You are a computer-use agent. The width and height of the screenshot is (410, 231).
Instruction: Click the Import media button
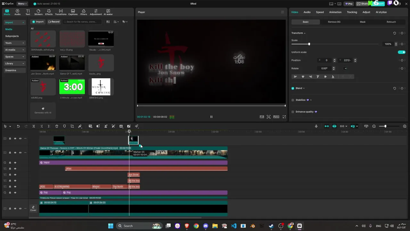point(38,22)
